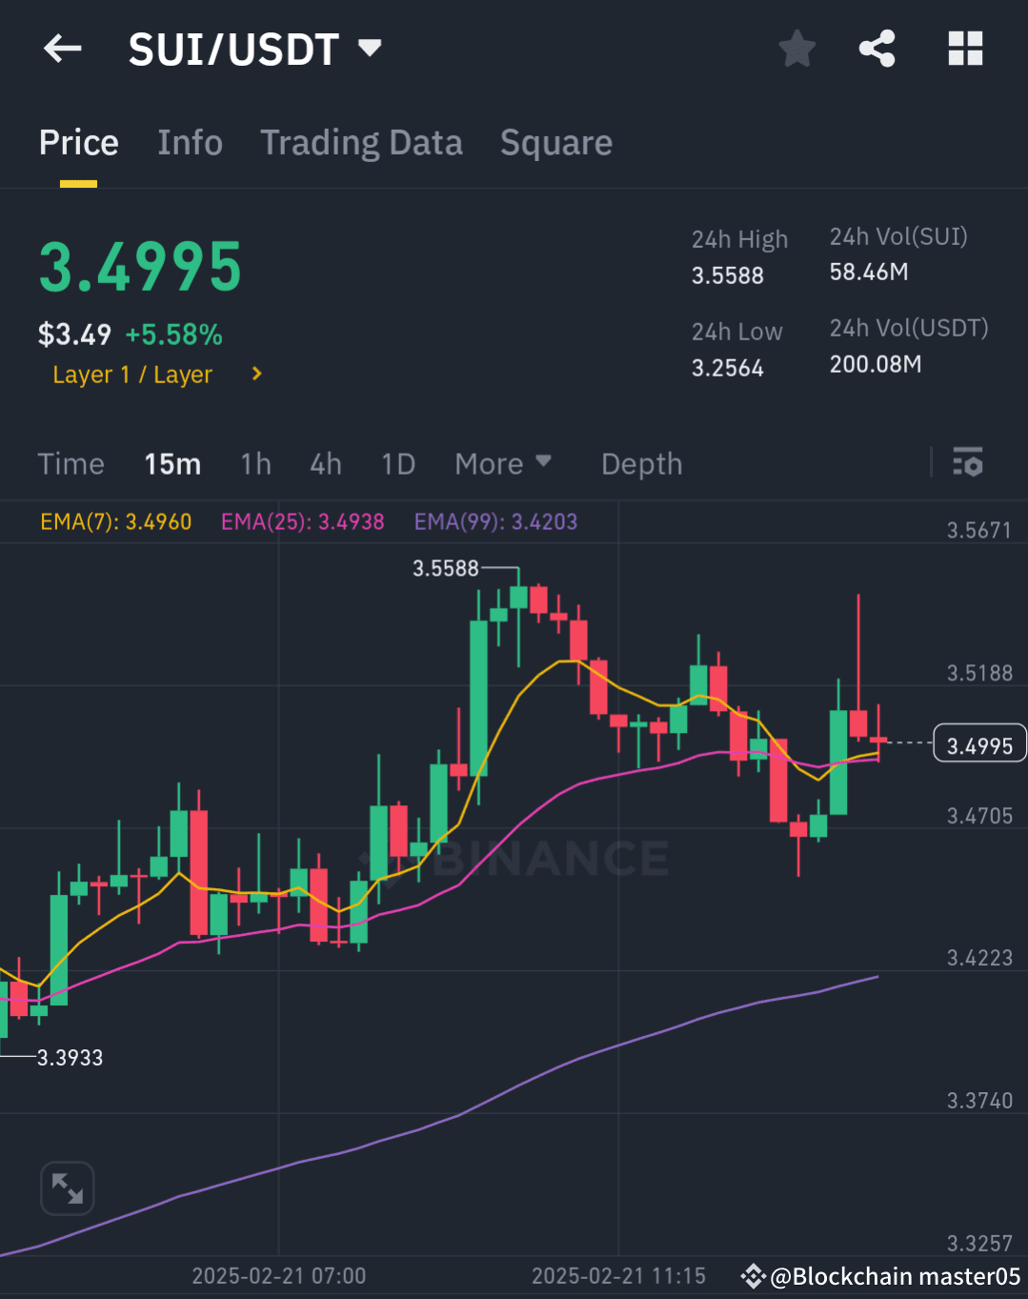Select the 1h candle interval
Viewport: 1028px width, 1299px height.
point(255,463)
